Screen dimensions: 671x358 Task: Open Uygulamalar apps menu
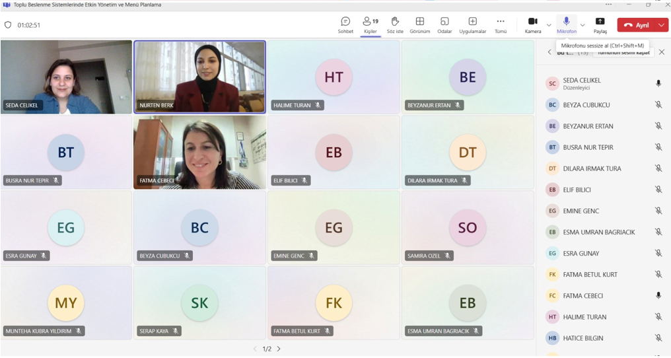[x=472, y=25]
